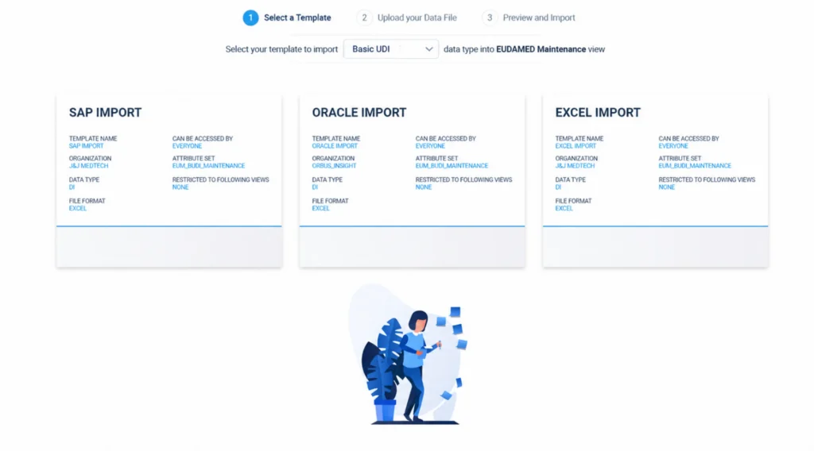Image resolution: width=814 pixels, height=451 pixels.
Task: Click the ORACLE IMPORT card footer area
Action: pos(413,247)
